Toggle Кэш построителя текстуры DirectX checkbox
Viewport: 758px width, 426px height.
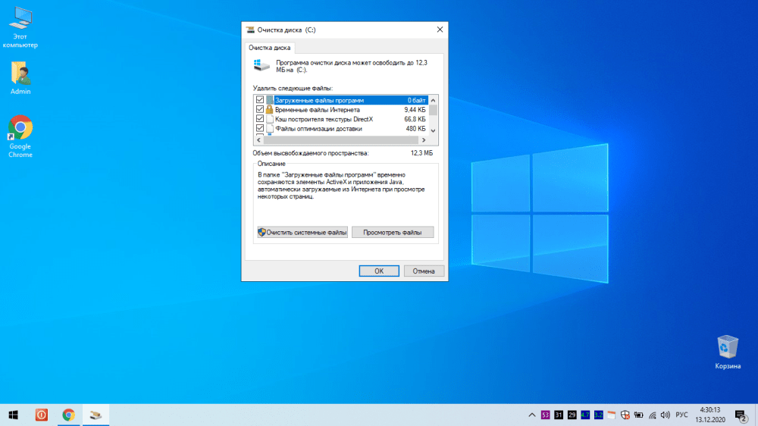(x=260, y=119)
